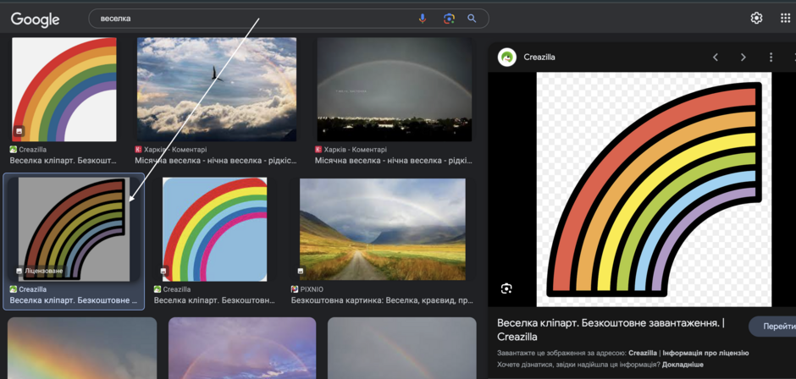Click first 'Харків - Коментарі' source label
796x379 pixels.
pos(175,150)
